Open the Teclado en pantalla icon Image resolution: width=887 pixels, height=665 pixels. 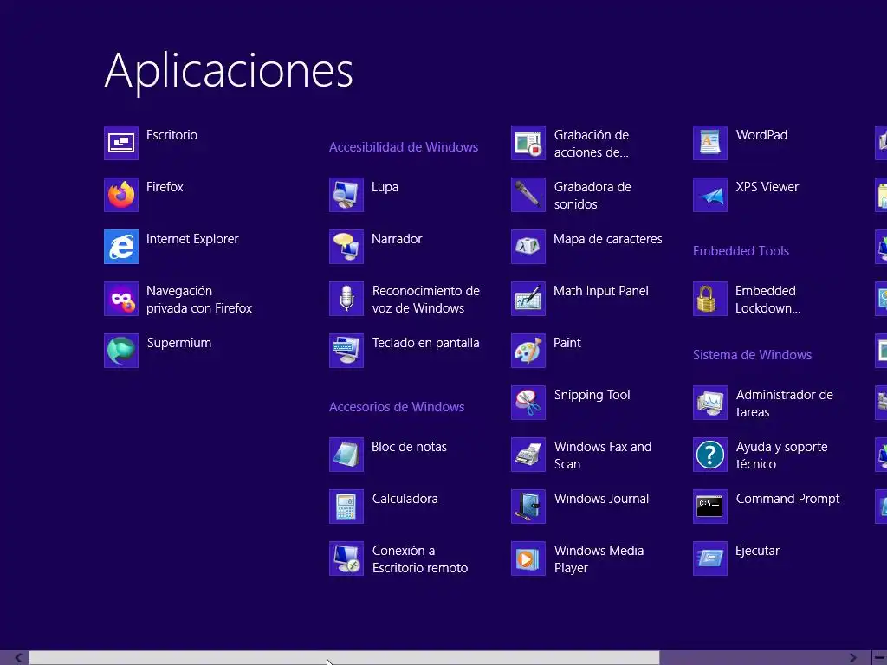click(x=346, y=351)
